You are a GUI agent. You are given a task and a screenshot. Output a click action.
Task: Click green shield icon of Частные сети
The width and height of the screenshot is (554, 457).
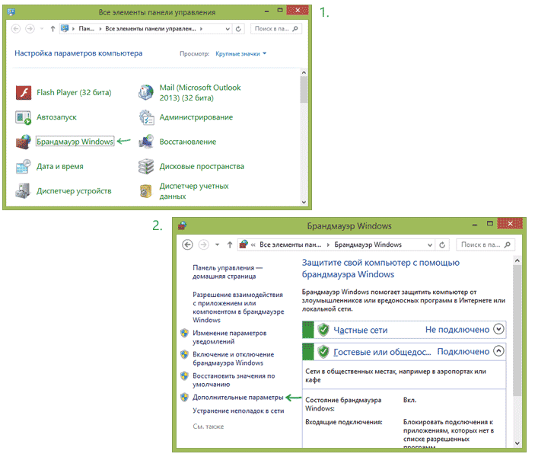[323, 330]
